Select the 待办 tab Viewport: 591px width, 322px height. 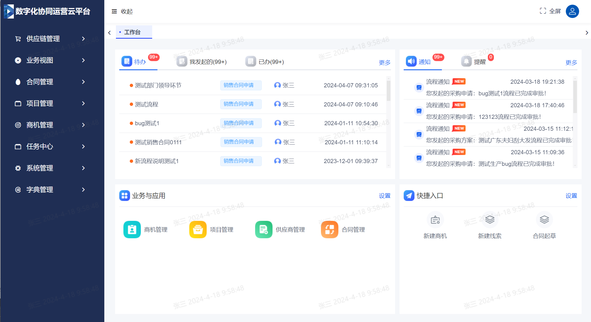(x=138, y=62)
